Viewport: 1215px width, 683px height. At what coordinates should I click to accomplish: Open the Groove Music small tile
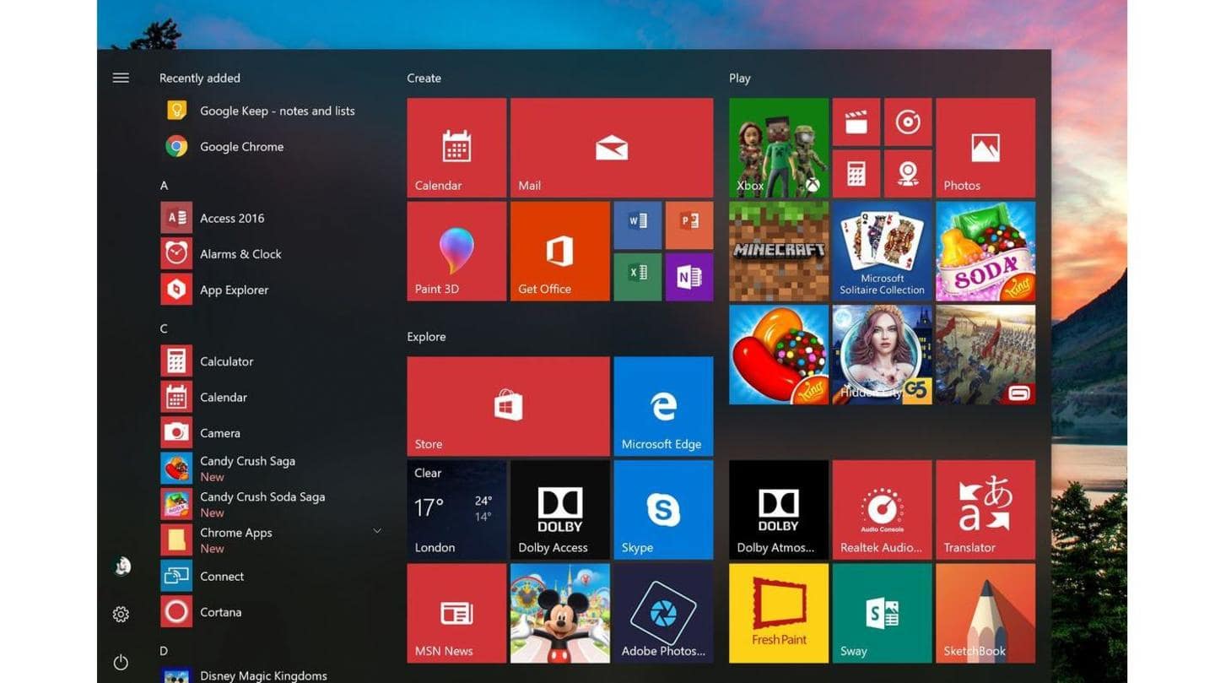coord(908,122)
